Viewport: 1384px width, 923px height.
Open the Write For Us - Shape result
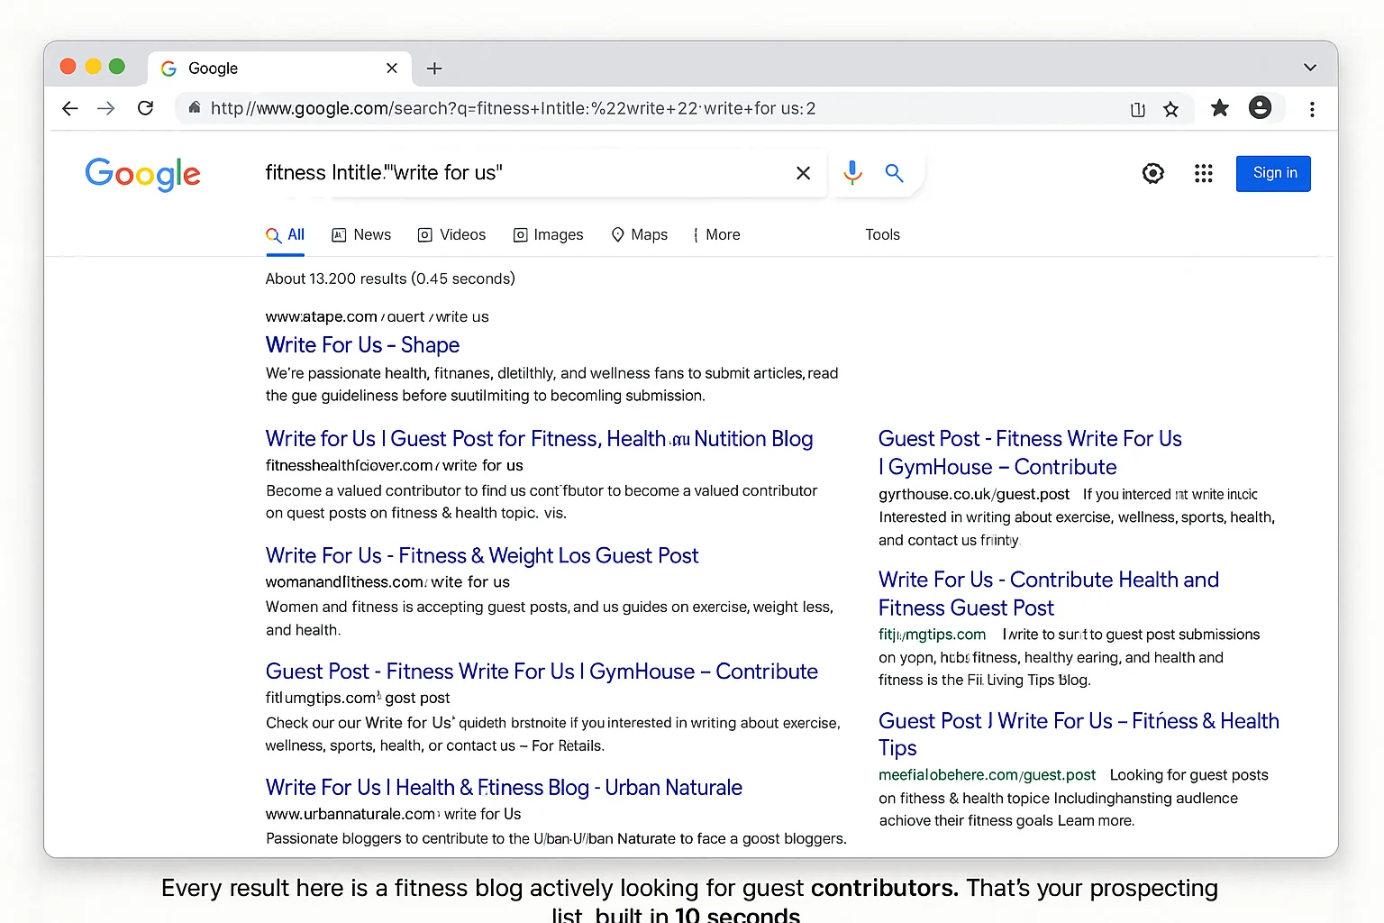click(x=362, y=345)
